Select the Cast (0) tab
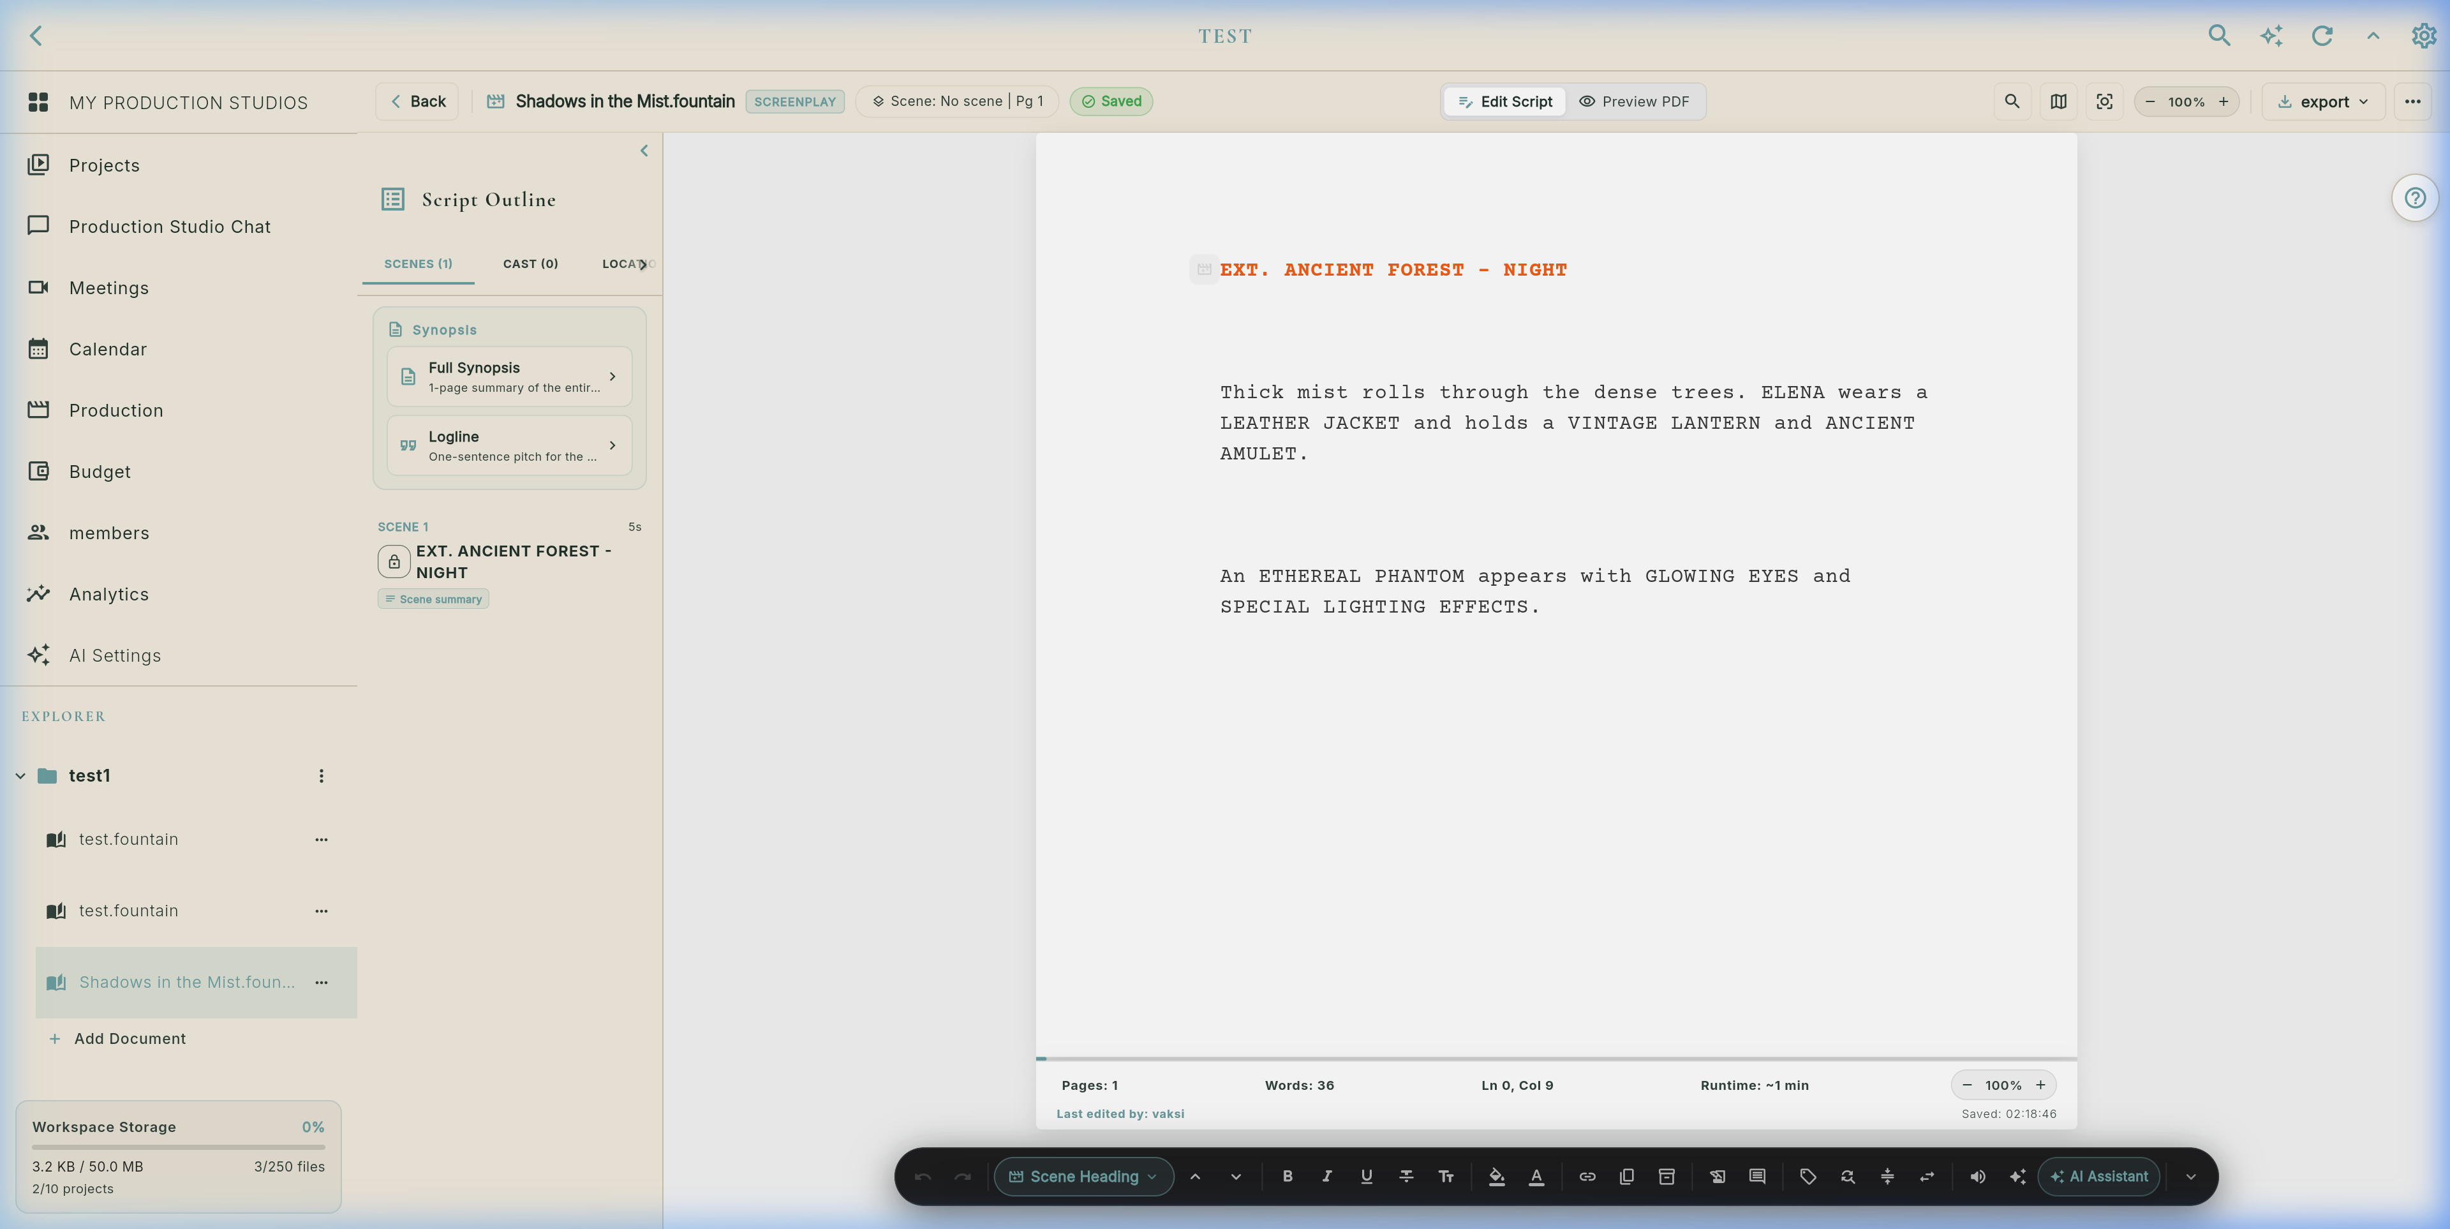This screenshot has height=1229, width=2450. 530,264
